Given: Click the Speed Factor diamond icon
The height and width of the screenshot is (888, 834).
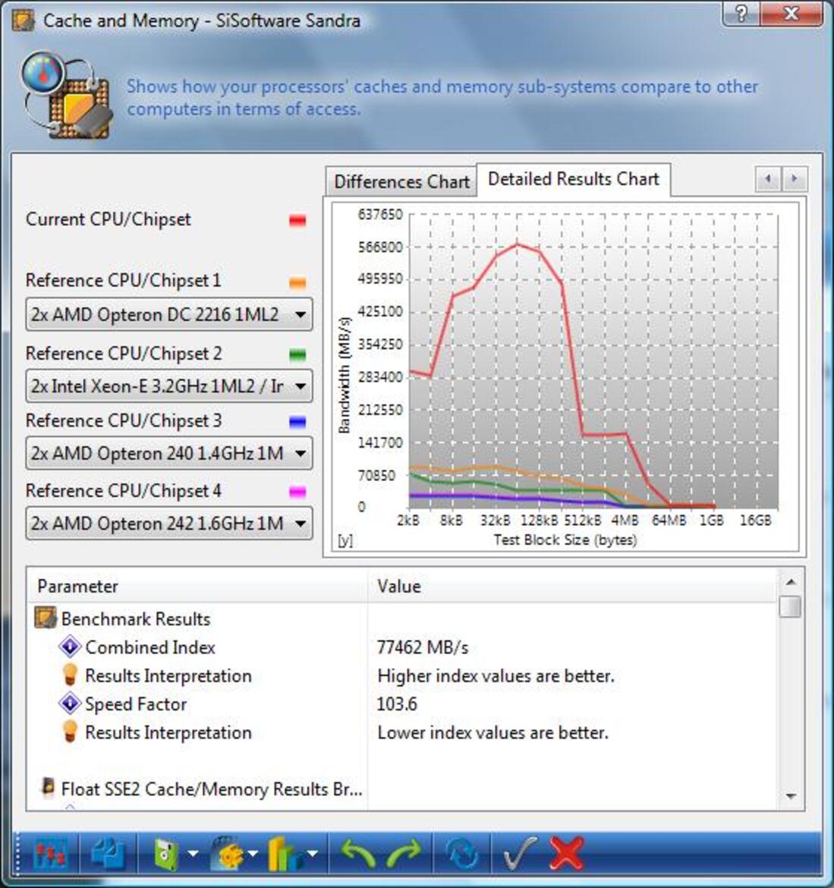Looking at the screenshot, I should coord(70,704).
